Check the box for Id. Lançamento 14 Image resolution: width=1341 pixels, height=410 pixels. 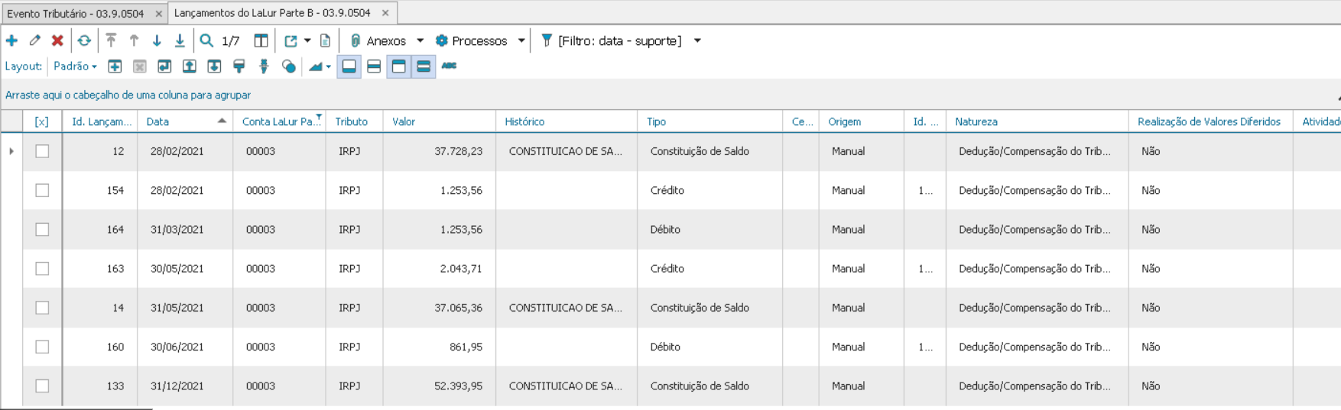(42, 308)
